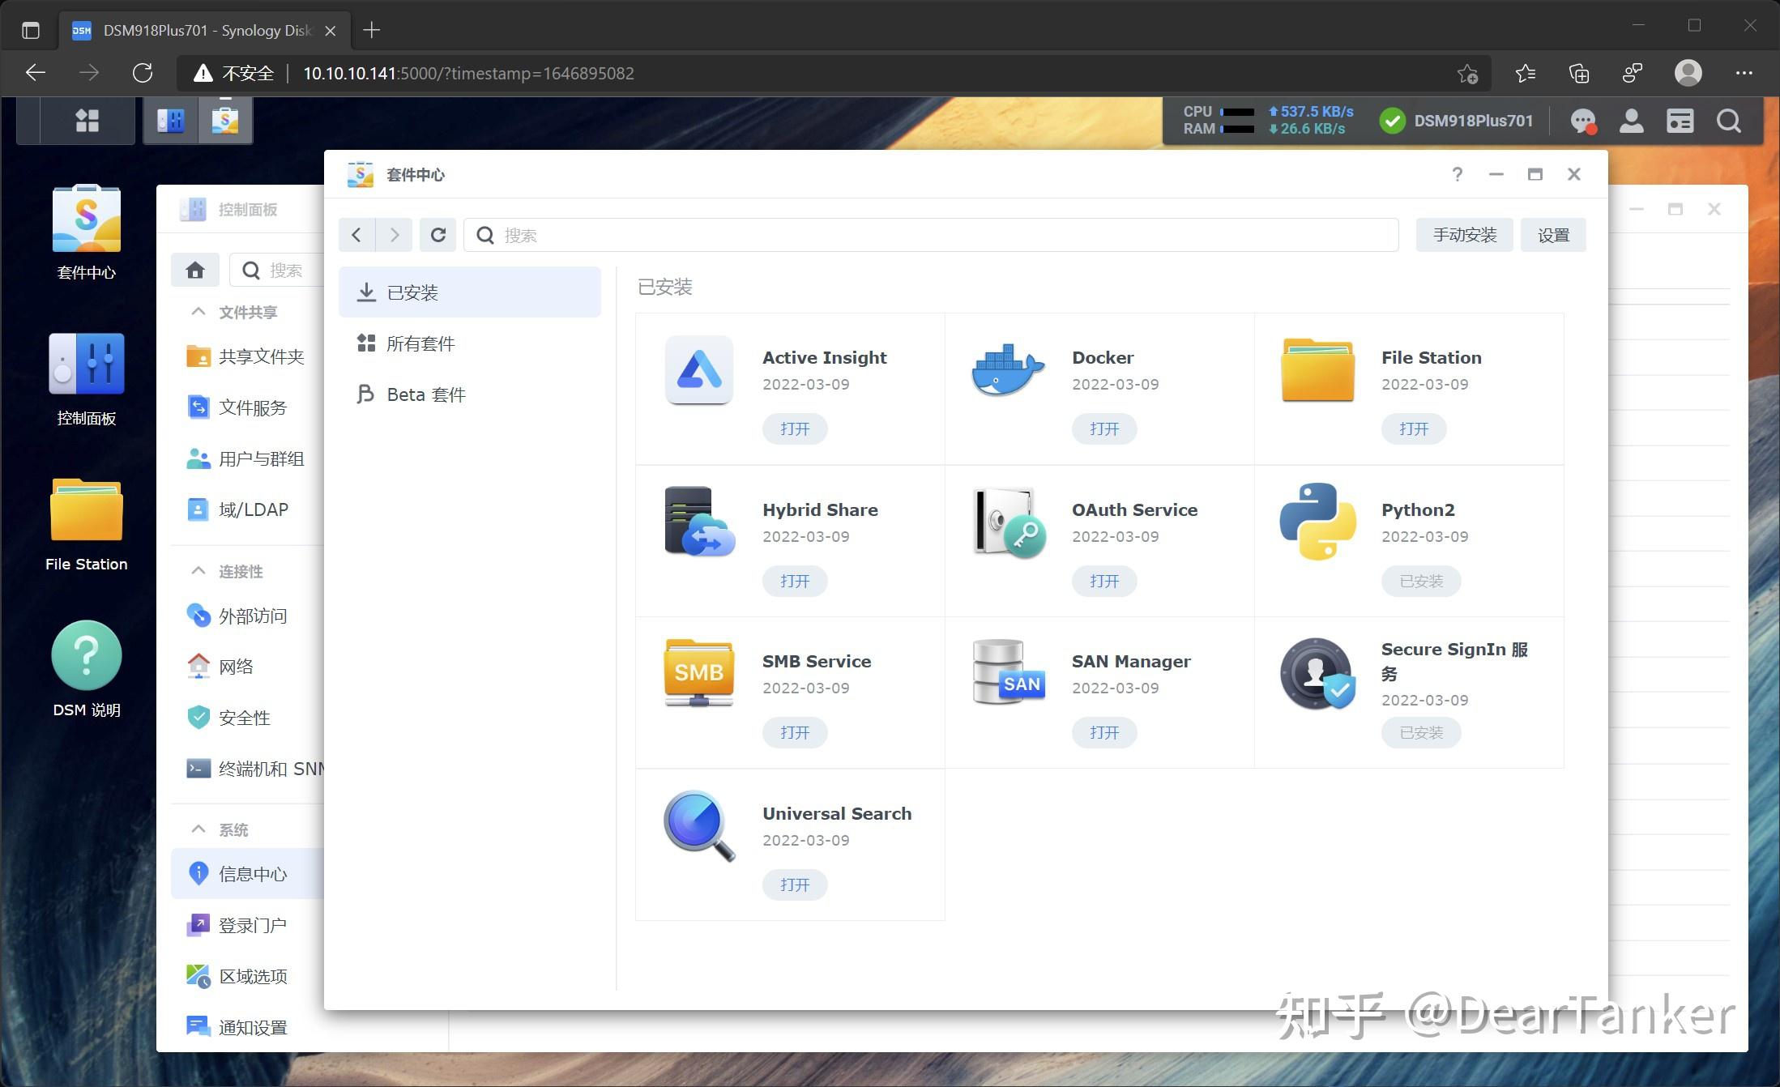
Task: Open browser favorites star-list icon
Action: 1526,74
